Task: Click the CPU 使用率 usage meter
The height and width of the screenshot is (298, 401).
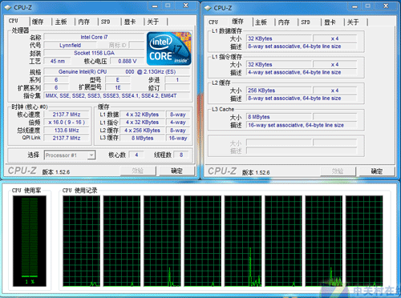Action: pyautogui.click(x=30, y=241)
